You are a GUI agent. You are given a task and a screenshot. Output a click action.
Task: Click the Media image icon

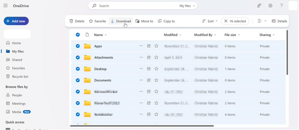8,112
